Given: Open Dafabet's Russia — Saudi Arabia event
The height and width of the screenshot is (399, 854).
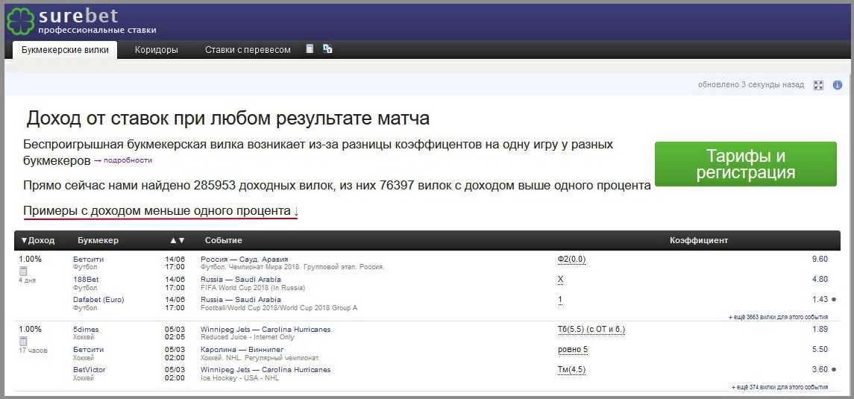Looking at the screenshot, I should tap(241, 299).
